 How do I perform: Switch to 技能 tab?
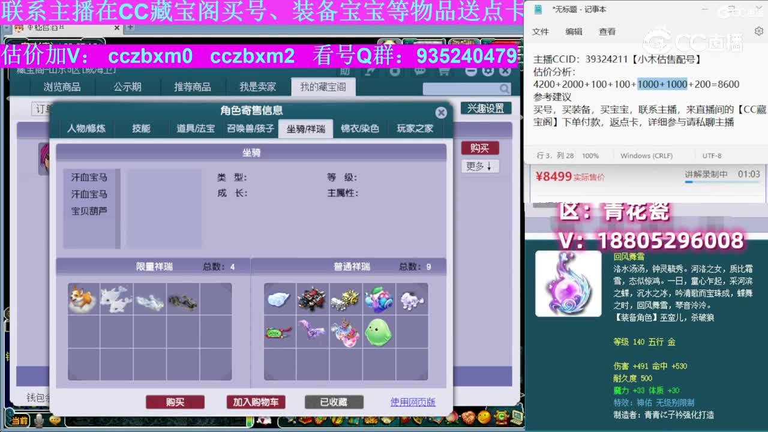[141, 128]
